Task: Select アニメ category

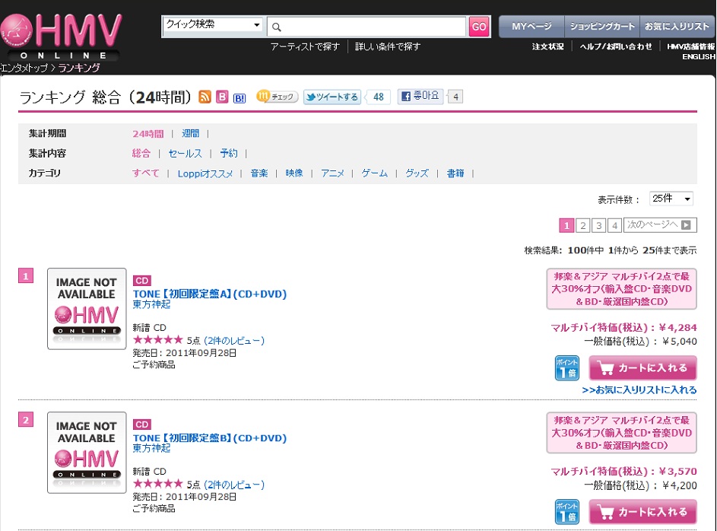Action: [x=332, y=173]
